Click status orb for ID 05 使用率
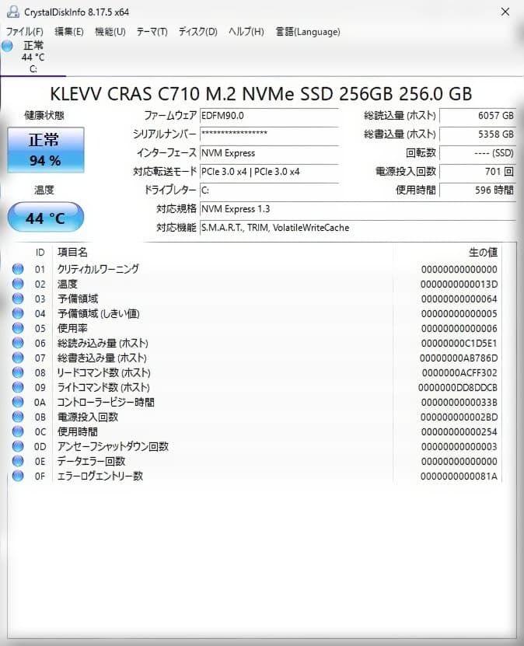 click(x=18, y=328)
